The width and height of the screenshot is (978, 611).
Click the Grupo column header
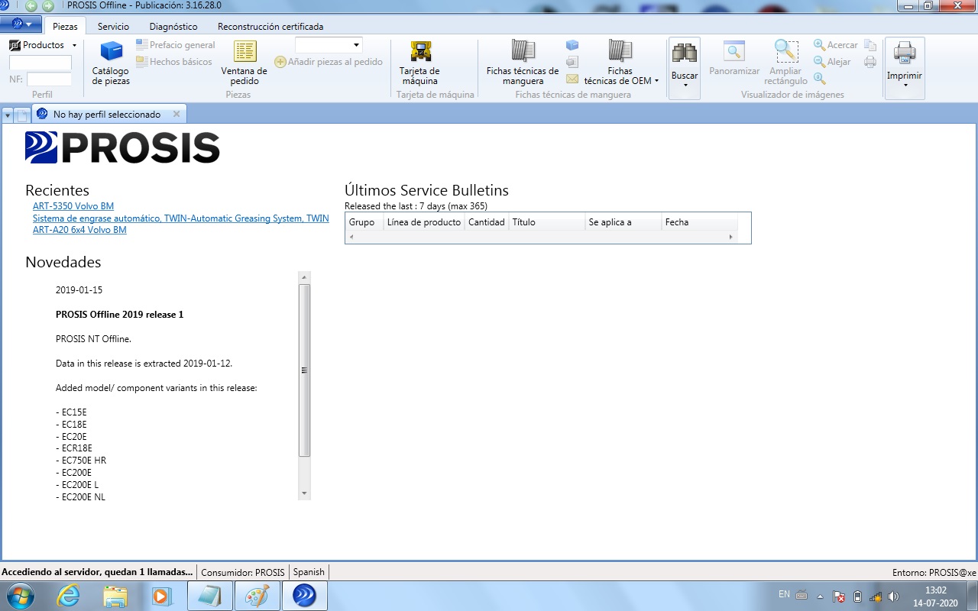[x=364, y=222]
